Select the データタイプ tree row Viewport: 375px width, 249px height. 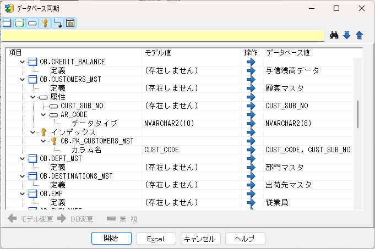(94, 124)
